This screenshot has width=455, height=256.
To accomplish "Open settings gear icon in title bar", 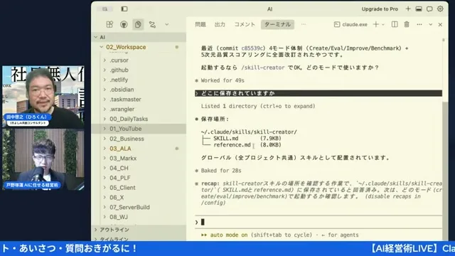I will (x=440, y=9).
